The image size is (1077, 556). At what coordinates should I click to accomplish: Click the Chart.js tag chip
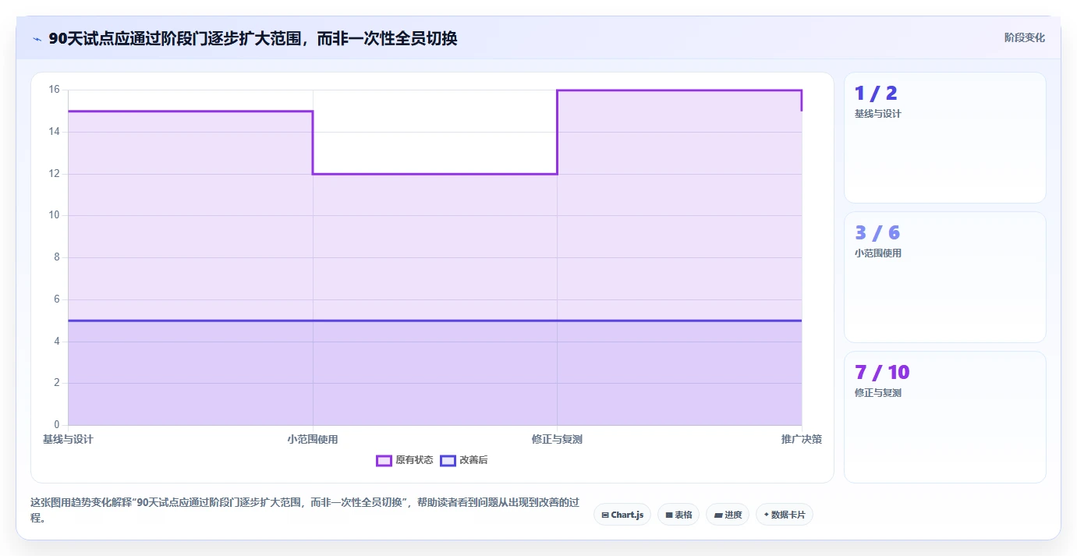pos(622,515)
